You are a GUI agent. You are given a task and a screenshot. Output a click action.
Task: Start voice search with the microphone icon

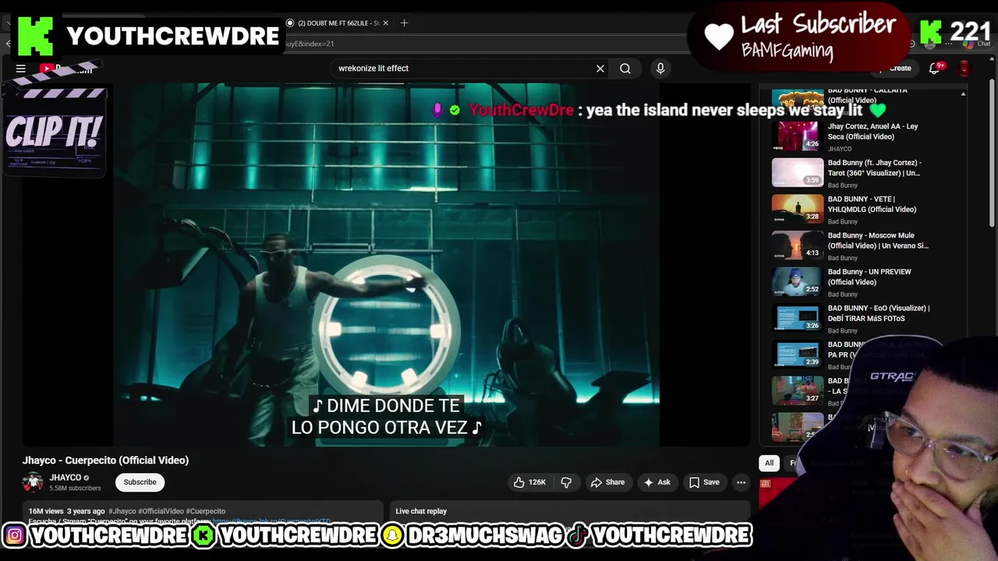click(660, 69)
